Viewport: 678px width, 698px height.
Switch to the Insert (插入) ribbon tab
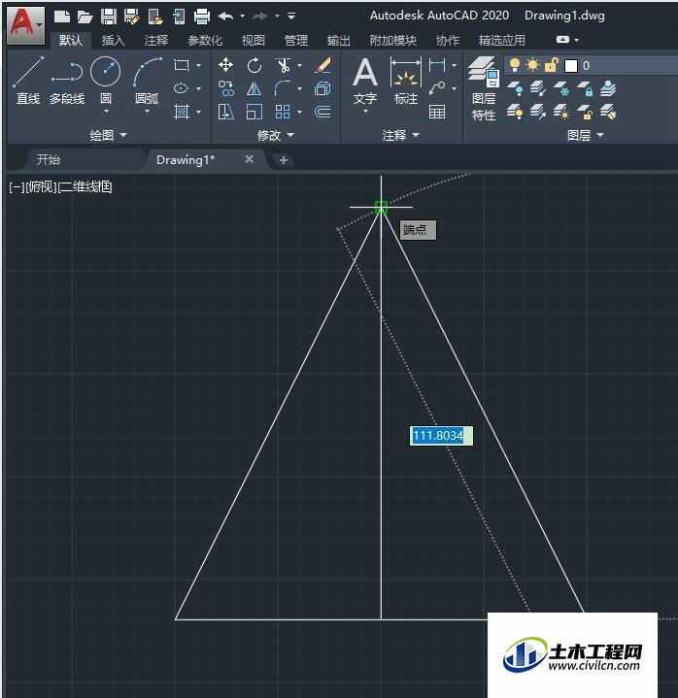pos(113,41)
